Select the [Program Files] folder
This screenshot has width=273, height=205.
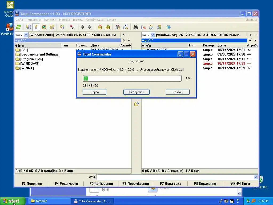click(x=29, y=59)
